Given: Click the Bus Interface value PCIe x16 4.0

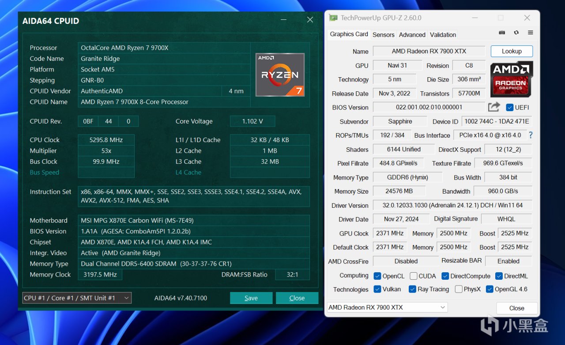Looking at the screenshot, I should click(x=490, y=135).
